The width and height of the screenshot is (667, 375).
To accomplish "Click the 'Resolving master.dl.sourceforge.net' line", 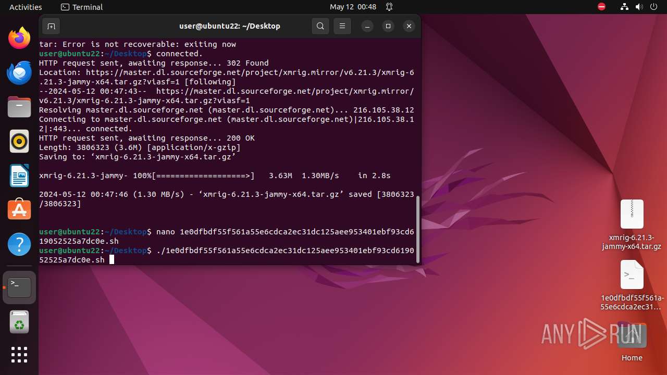I will [x=227, y=110].
